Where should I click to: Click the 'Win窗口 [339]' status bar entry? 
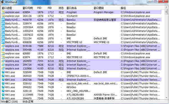tap(9, 102)
